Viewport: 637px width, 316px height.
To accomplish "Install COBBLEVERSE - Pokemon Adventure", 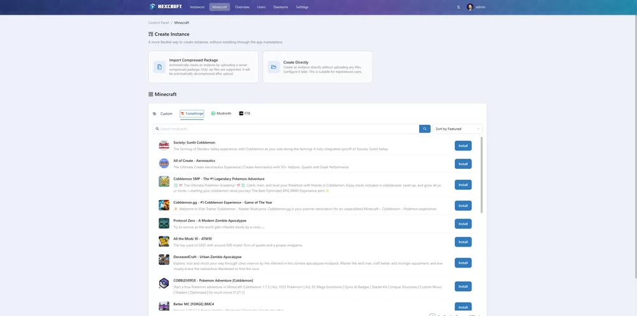I will (x=463, y=286).
